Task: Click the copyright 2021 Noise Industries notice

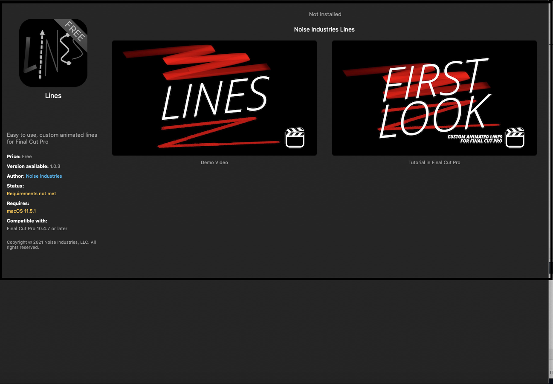Action: [51, 245]
